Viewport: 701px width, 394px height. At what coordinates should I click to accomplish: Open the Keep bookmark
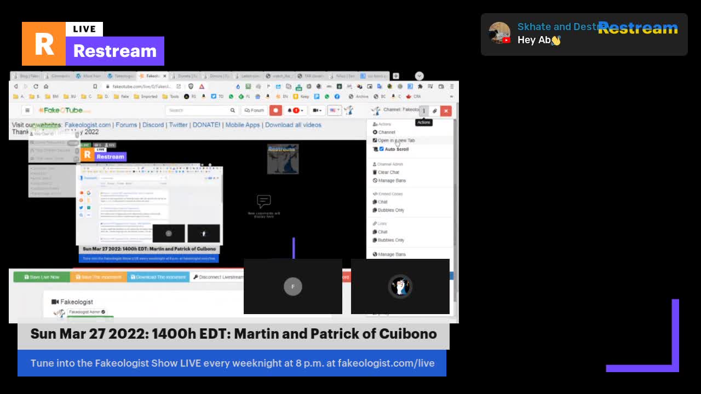pyautogui.click(x=301, y=97)
